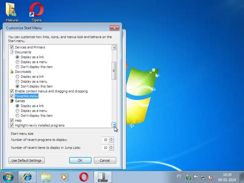244x183 pixels.
Task: Launch Opera from the desktop shortcut
Action: pyautogui.click(x=37, y=12)
